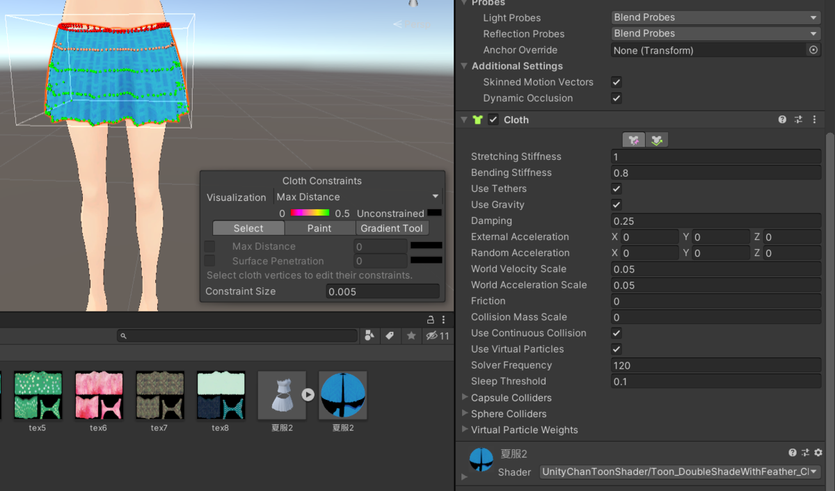This screenshot has height=491, width=835.
Task: Click the 夏服2 material sphere preview
Action: 482,460
